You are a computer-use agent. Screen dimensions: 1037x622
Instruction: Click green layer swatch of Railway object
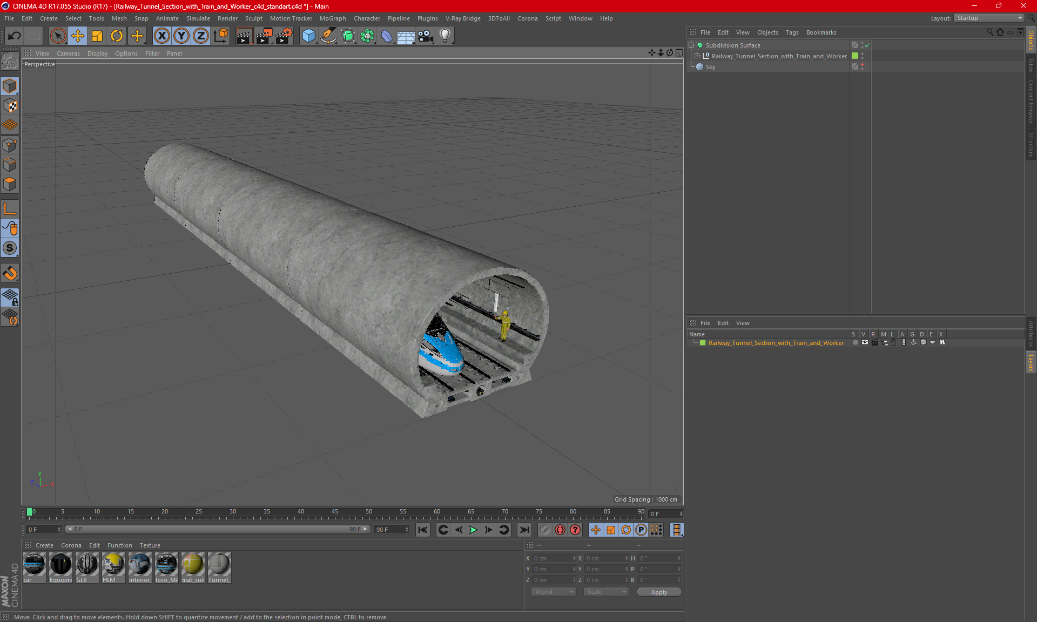[855, 56]
